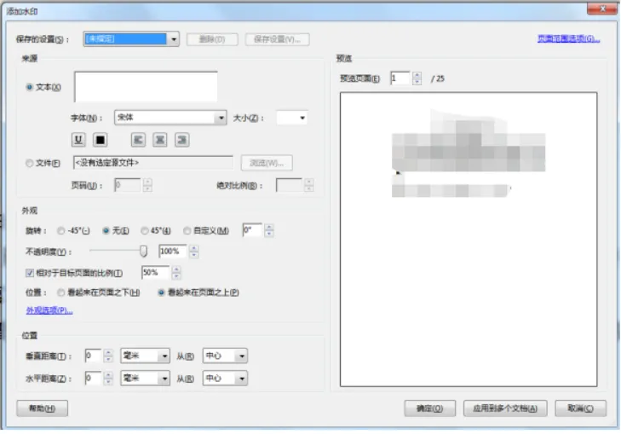The height and width of the screenshot is (434, 621).
Task: Open 垂直距离 unit dropdown (毫米)
Action: 145,356
